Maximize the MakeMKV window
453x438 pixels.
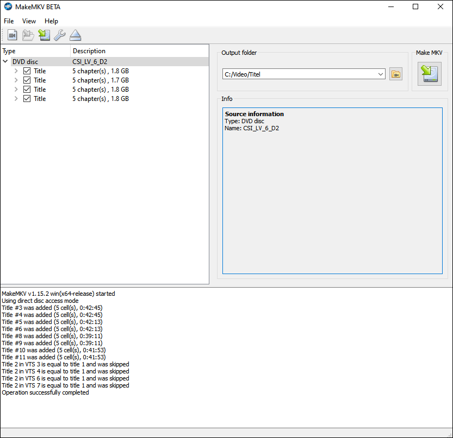[415, 7]
